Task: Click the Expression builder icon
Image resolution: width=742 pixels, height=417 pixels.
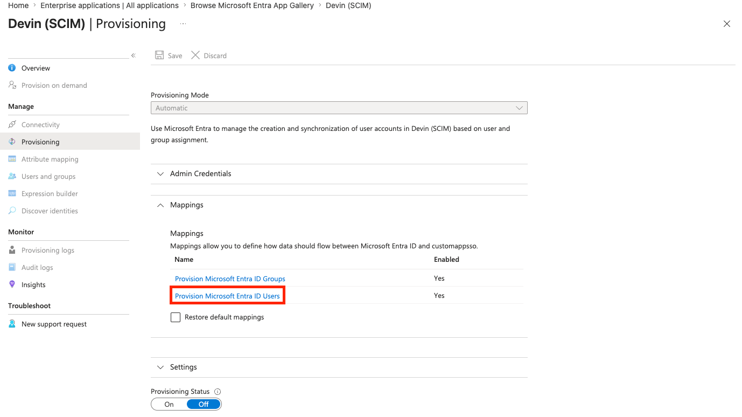Action: pos(12,193)
